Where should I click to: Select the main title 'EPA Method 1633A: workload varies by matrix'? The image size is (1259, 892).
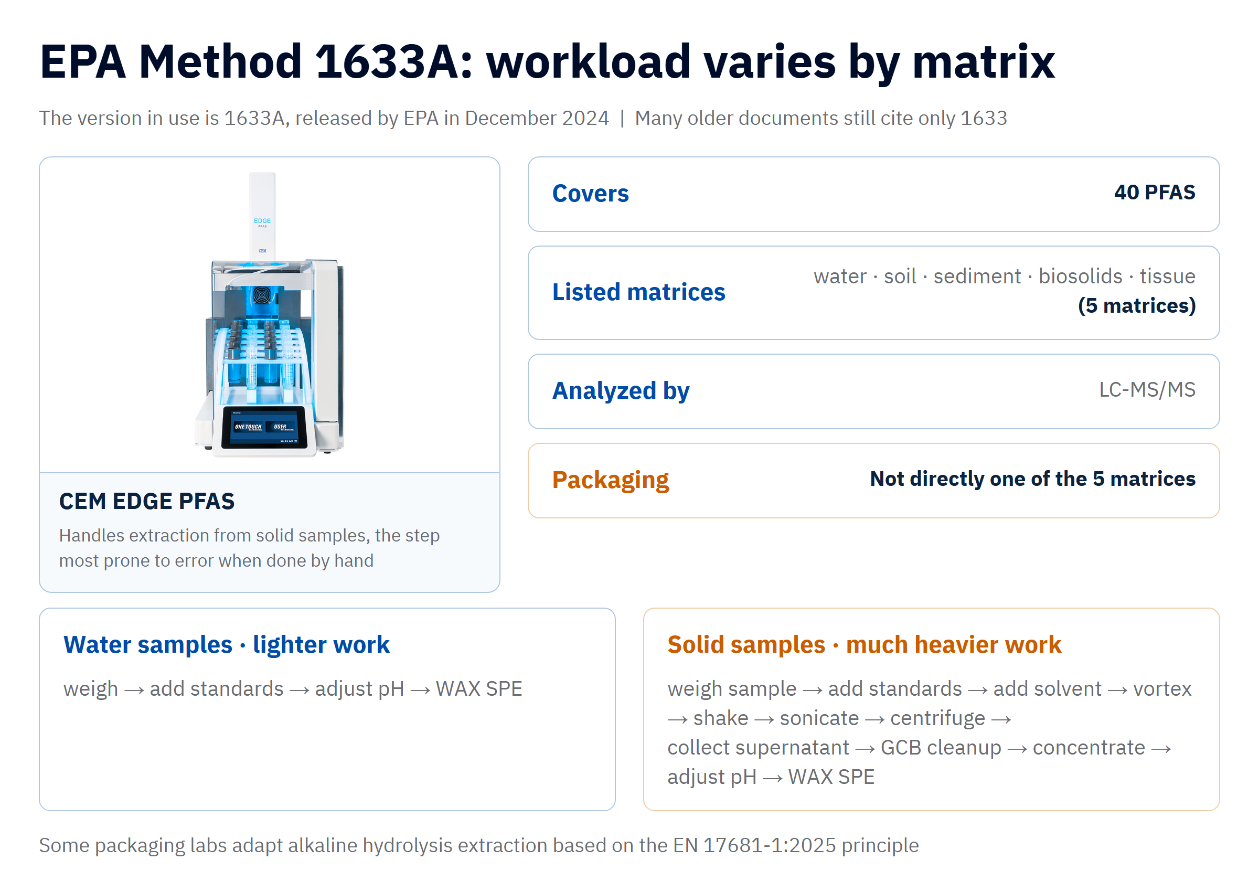tap(547, 61)
